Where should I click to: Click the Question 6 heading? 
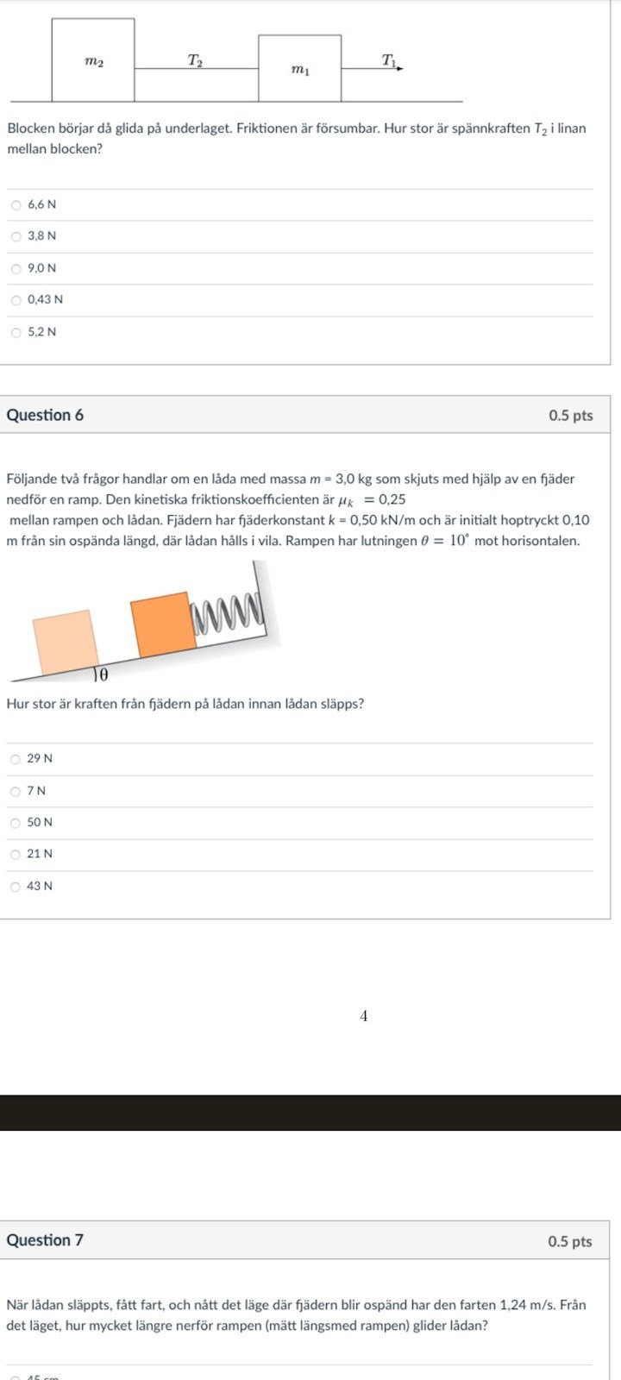coord(45,415)
